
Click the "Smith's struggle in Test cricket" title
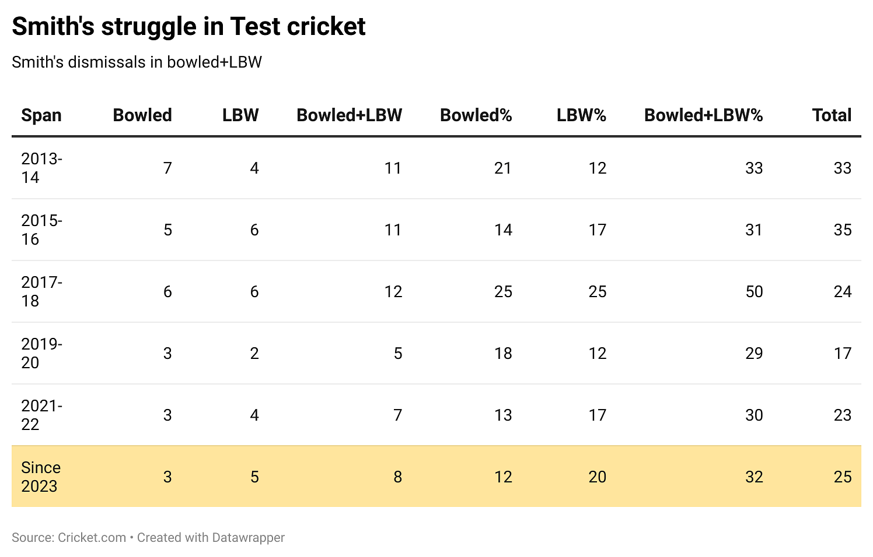pyautogui.click(x=188, y=27)
